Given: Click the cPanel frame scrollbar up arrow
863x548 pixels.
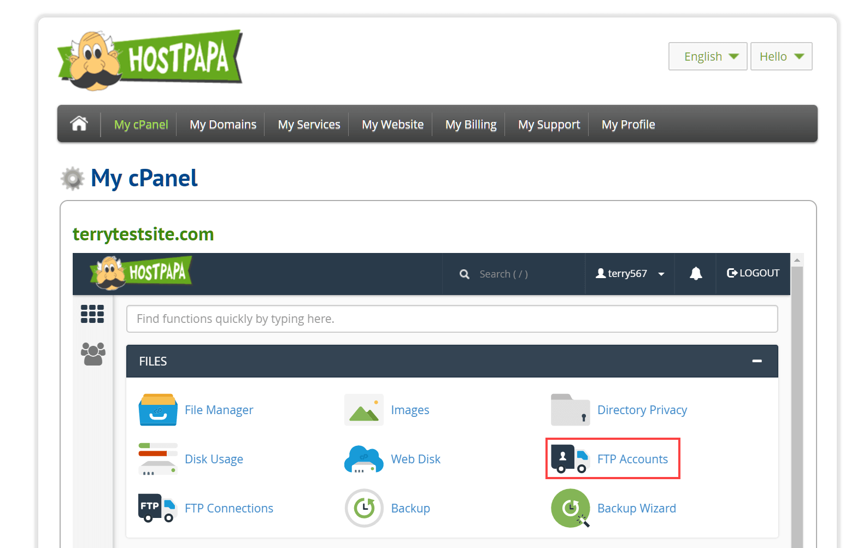Looking at the screenshot, I should click(x=797, y=260).
